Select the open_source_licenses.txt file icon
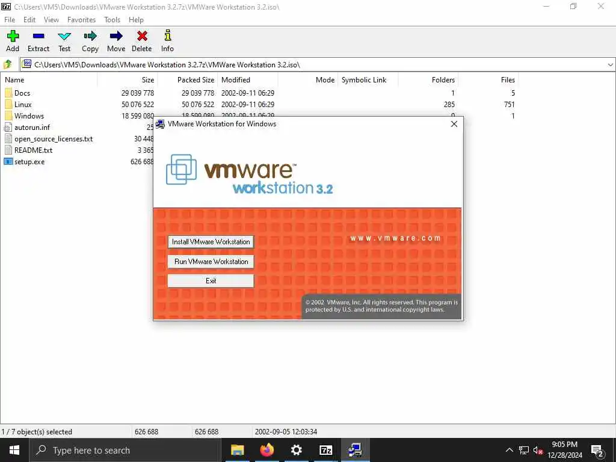This screenshot has height=462, width=616. click(x=8, y=139)
